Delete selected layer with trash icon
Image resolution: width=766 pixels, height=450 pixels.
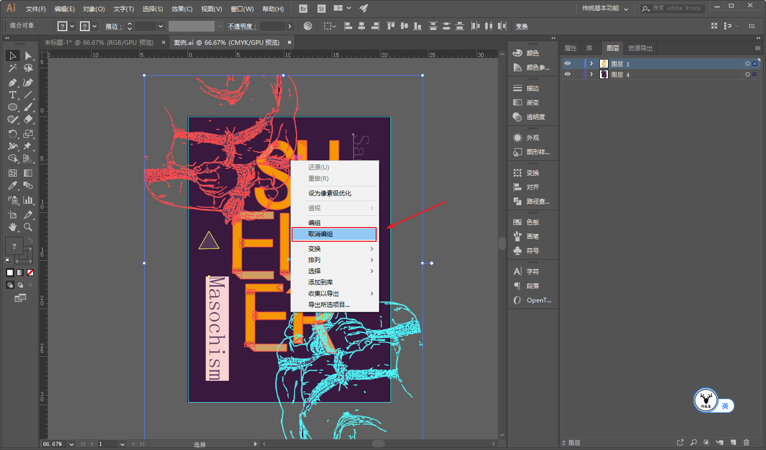747,442
